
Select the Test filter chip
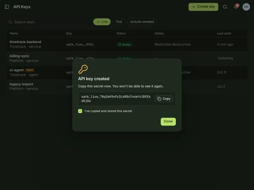[119, 22]
